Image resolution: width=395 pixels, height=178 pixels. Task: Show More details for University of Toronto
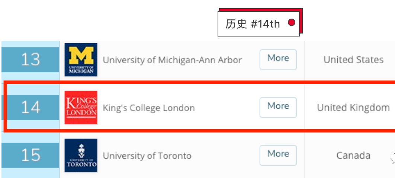[x=278, y=155]
